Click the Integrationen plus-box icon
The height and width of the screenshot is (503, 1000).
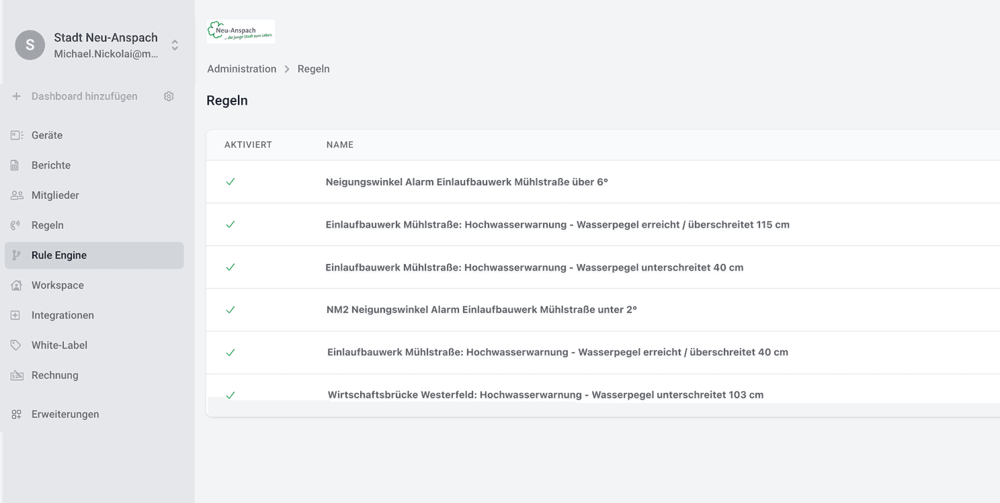(15, 315)
